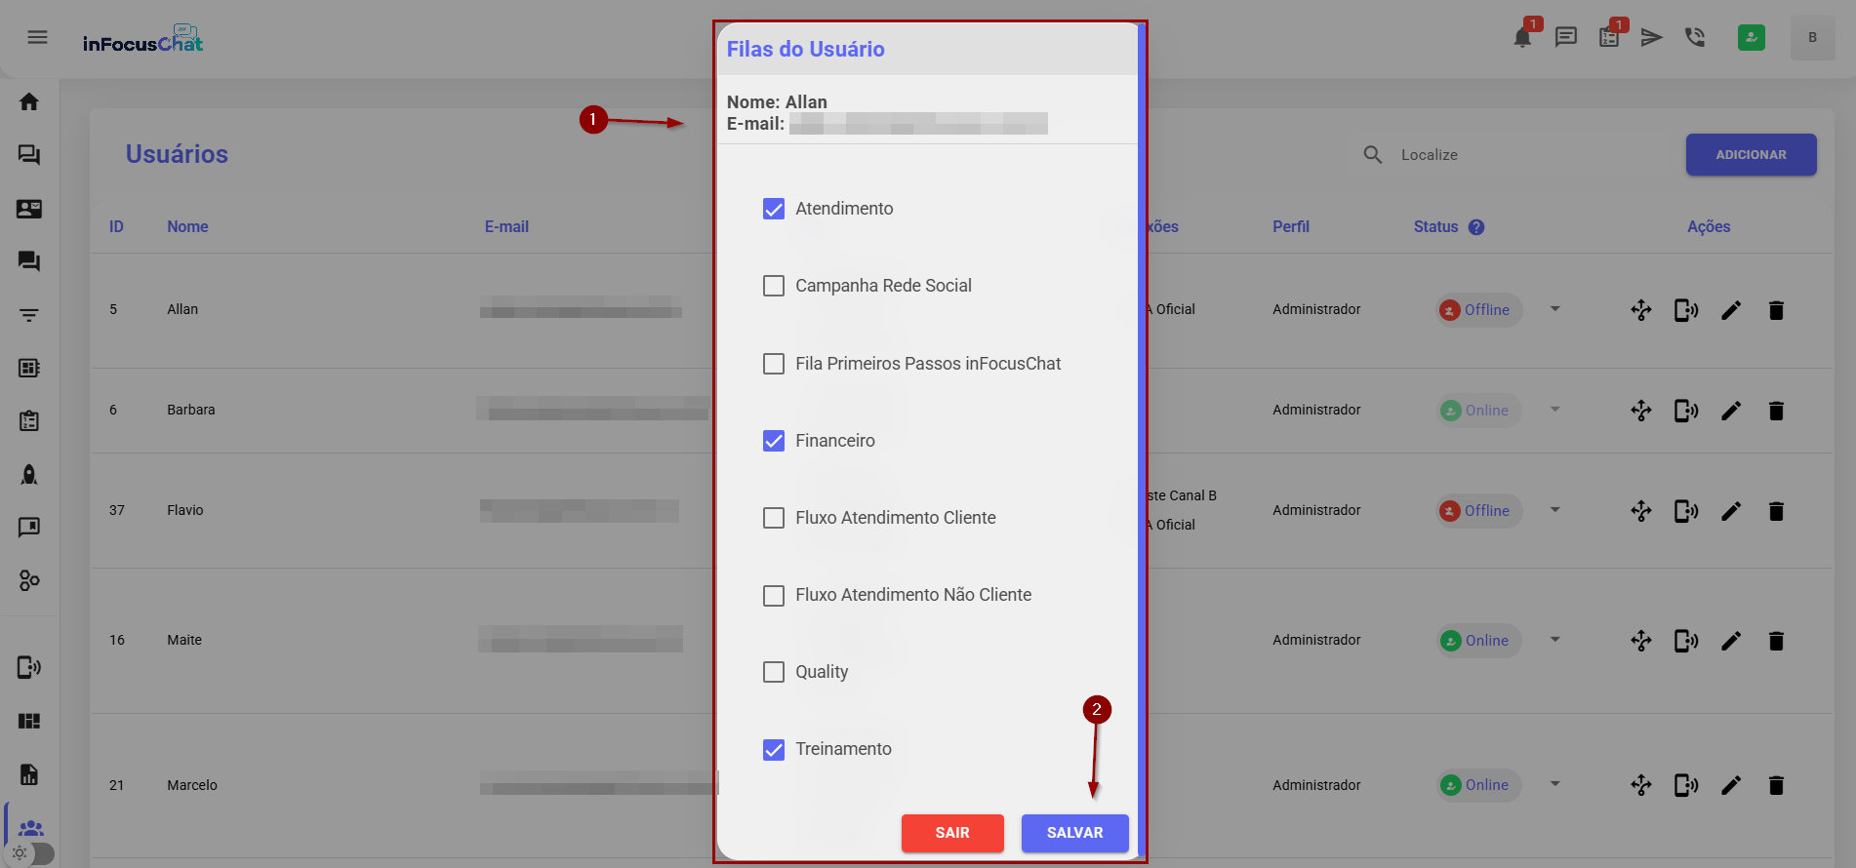Open the phone call icon in header
1856x868 pixels.
click(x=1695, y=38)
